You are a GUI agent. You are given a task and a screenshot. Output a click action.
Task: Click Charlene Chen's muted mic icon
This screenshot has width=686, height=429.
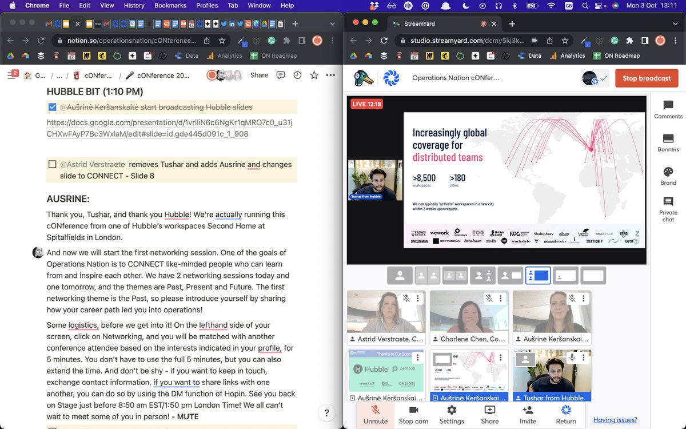coord(489,299)
